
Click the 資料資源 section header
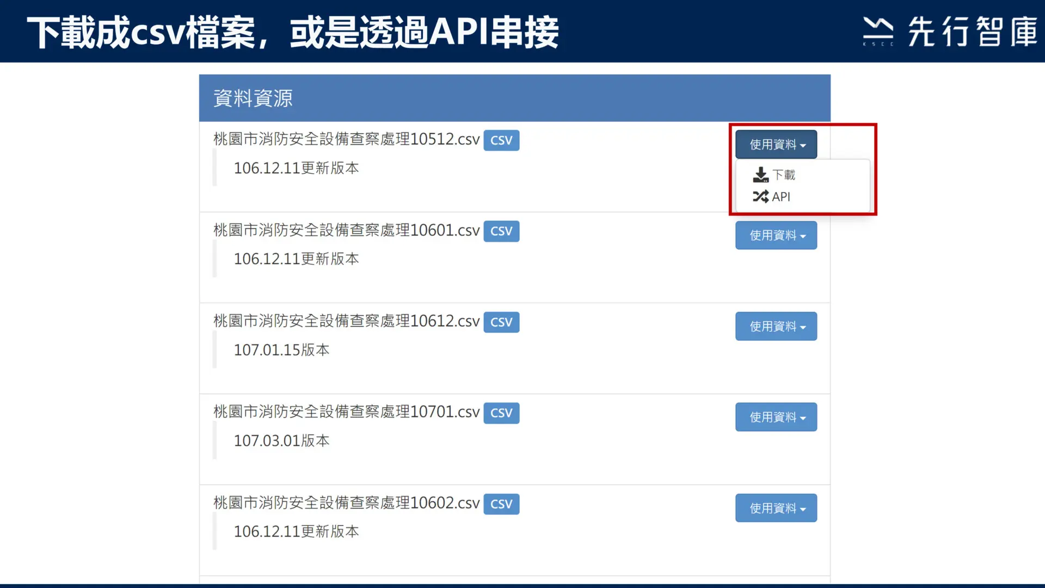pyautogui.click(x=514, y=98)
